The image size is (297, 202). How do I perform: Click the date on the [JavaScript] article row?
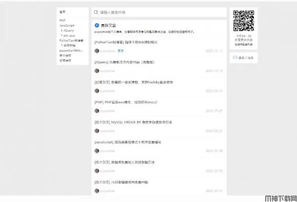pyautogui.click(x=214, y=151)
